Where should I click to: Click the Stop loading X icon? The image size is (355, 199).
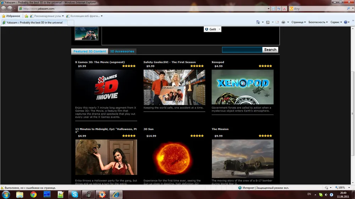click(x=284, y=8)
